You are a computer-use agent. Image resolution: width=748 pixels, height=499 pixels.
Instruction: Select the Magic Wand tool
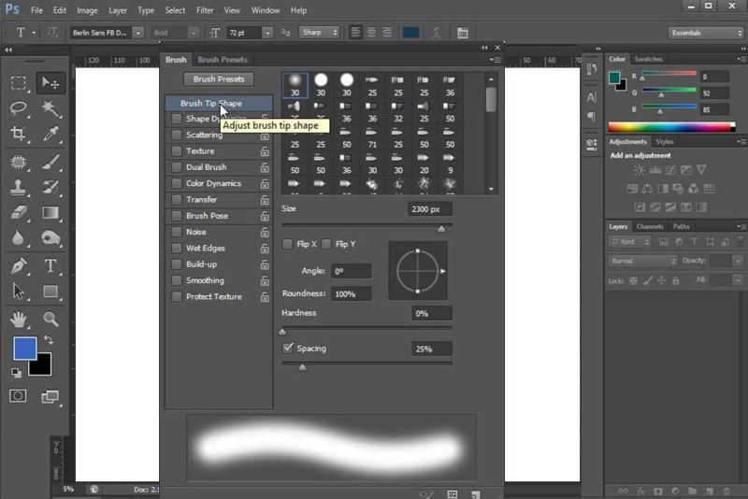pyautogui.click(x=50, y=108)
